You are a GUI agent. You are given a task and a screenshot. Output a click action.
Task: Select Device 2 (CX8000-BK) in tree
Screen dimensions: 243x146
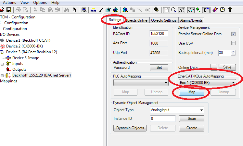coord(24,46)
